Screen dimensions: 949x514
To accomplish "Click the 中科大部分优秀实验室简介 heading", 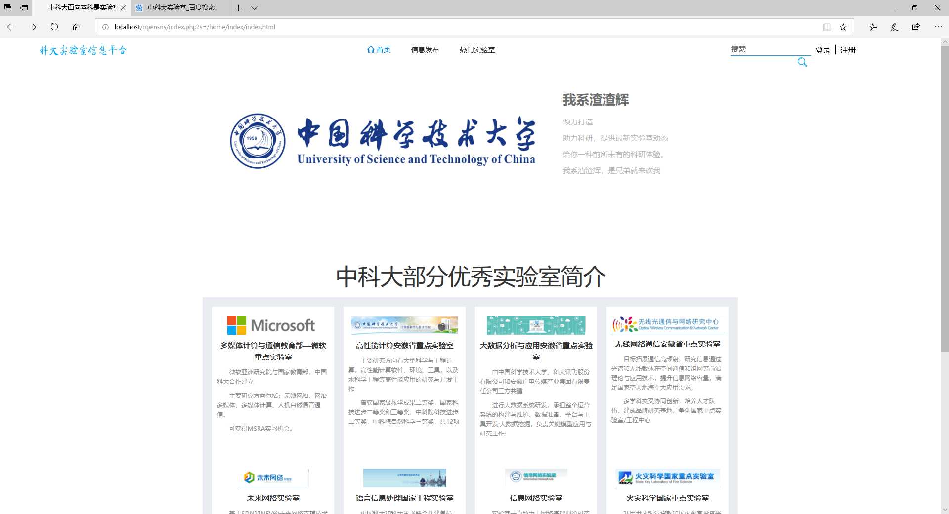I will coord(470,277).
